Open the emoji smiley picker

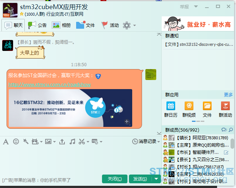point(16,141)
